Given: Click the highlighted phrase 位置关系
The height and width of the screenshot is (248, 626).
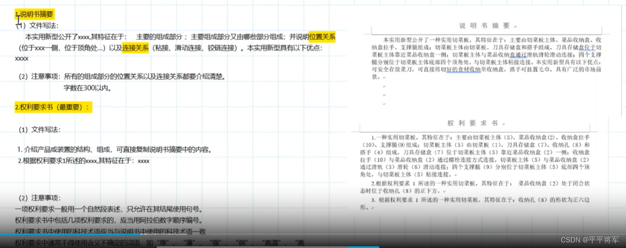Looking at the screenshot, I should click(x=323, y=37).
